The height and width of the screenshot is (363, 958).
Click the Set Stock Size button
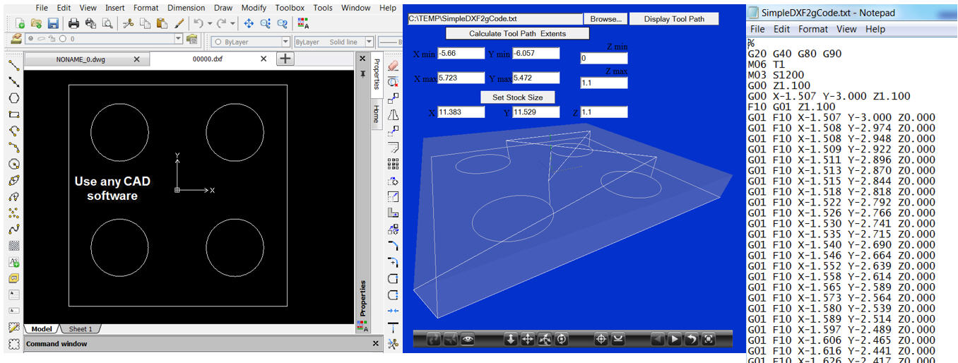tap(517, 97)
